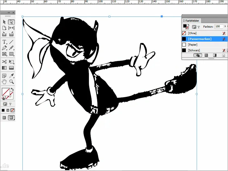Activate the white arrow Direct Selection tool
Image resolution: width=228 pixels, height=171 pixels.
tap(11, 22)
